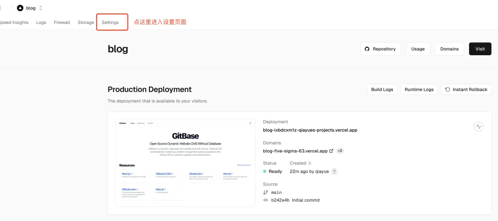This screenshot has width=498, height=221.
Task: Click the Repository button
Action: tap(380, 49)
